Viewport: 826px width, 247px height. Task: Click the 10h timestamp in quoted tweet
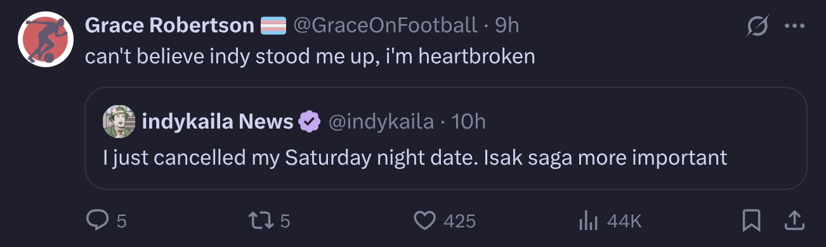click(x=468, y=122)
